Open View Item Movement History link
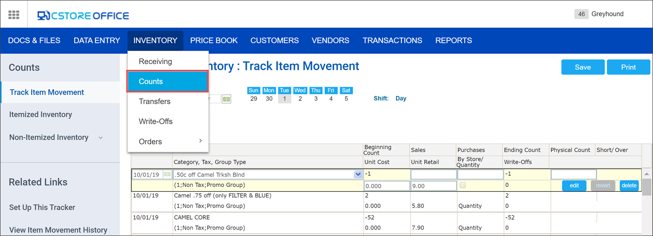Screen dimensions: 653x236 point(58,230)
